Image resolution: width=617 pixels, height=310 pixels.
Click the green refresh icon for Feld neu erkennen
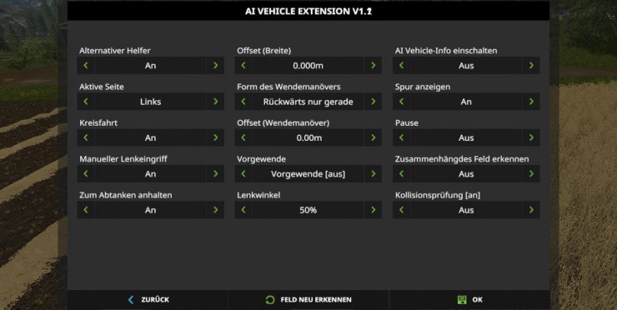(270, 300)
